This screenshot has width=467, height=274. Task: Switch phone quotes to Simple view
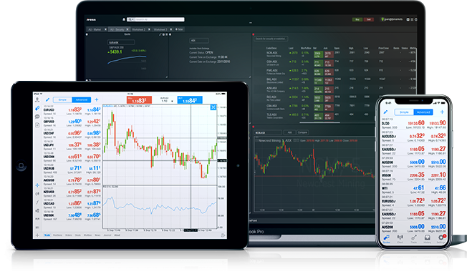pyautogui.click(x=404, y=112)
